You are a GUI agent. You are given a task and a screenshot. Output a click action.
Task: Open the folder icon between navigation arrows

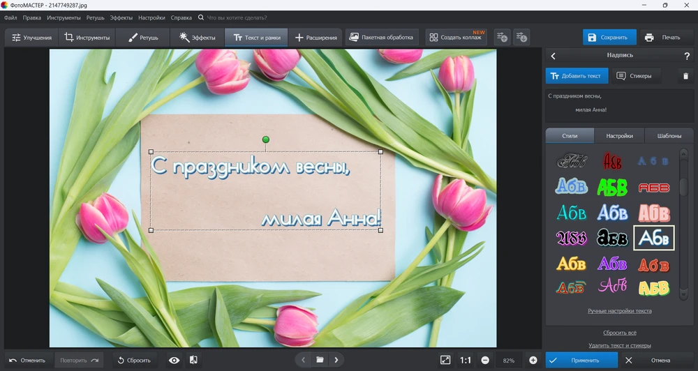(320, 360)
